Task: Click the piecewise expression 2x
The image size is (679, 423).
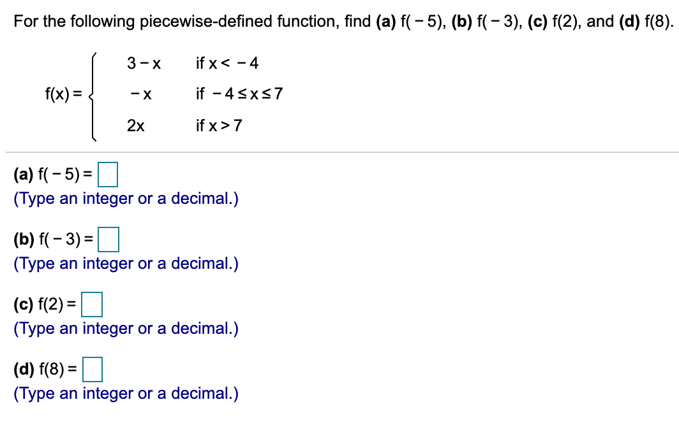Action: tap(136, 125)
